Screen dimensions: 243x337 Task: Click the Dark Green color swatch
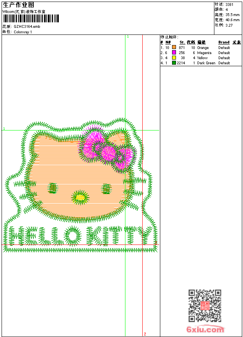pos(174,63)
